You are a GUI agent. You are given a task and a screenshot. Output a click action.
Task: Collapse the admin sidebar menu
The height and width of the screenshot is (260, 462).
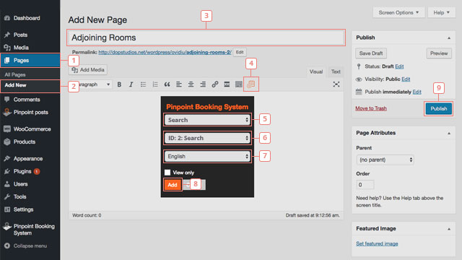coord(30,246)
